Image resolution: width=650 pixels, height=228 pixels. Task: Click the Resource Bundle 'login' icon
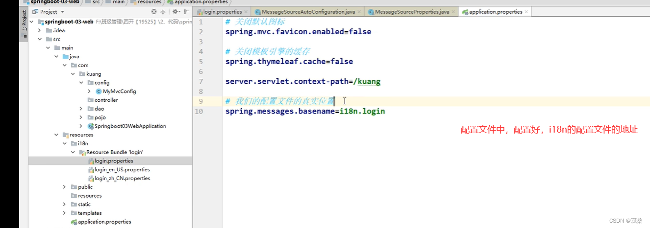[82, 152]
